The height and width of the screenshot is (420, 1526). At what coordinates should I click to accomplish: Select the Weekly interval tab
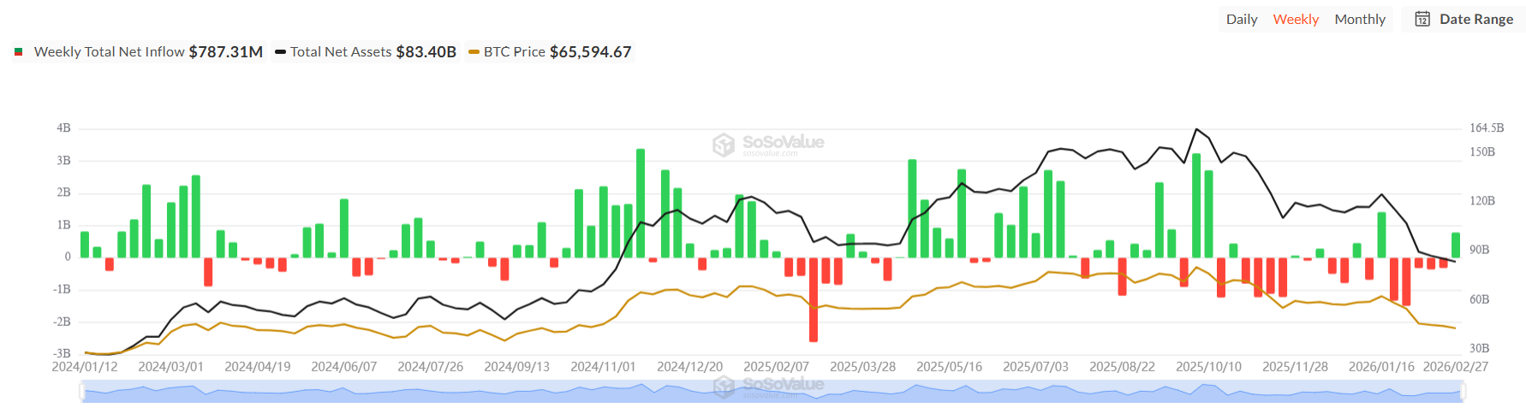pos(1296,19)
